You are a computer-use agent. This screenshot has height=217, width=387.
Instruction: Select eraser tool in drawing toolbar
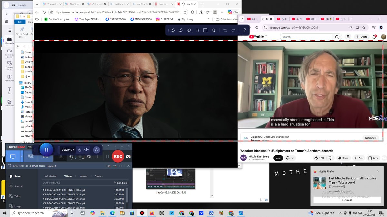pyautogui.click(x=189, y=30)
